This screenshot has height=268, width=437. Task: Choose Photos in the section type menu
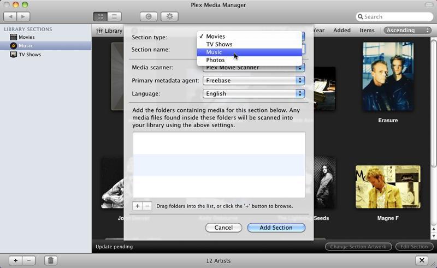pyautogui.click(x=250, y=60)
